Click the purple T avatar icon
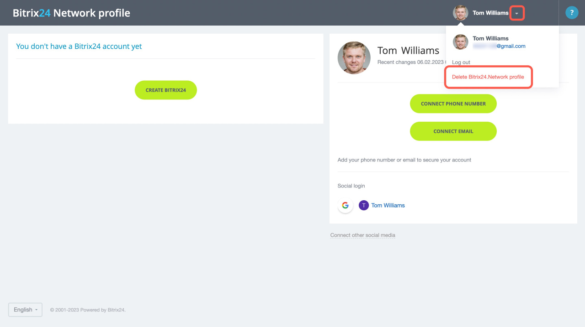This screenshot has height=327, width=585. (x=364, y=205)
